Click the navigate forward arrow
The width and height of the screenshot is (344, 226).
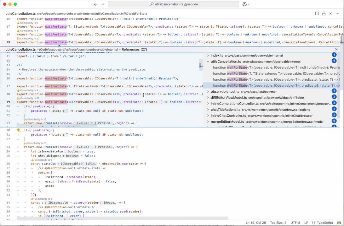coord(103,4)
